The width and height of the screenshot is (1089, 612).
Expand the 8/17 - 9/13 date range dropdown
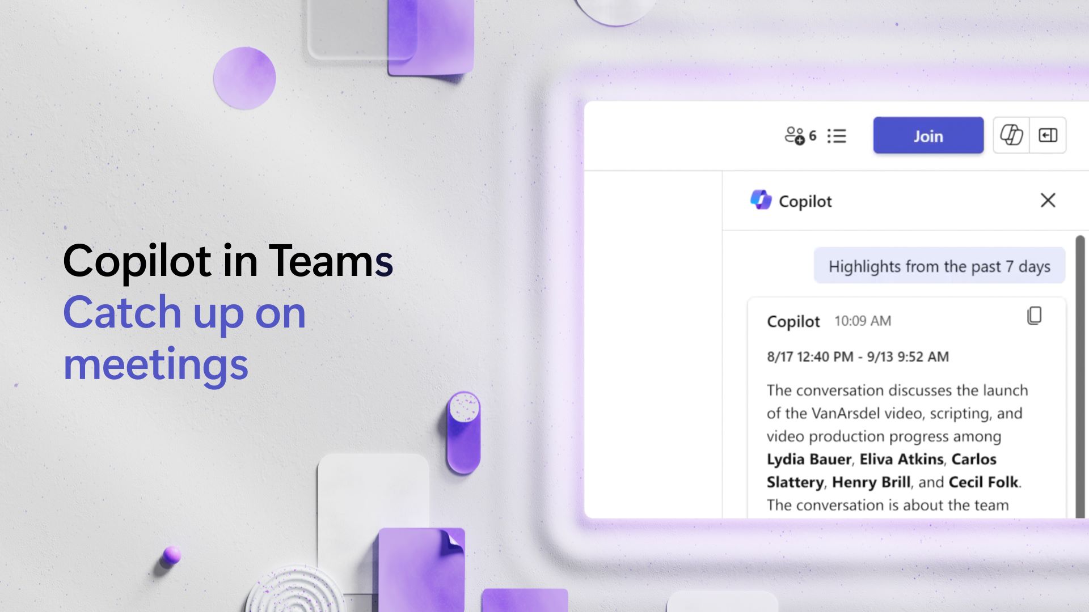[858, 356]
